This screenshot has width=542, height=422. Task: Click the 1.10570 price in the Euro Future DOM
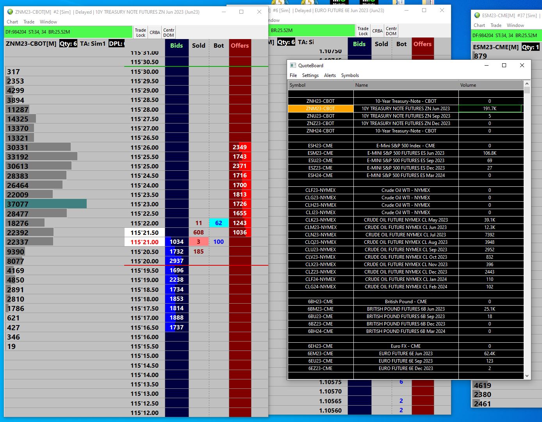[x=330, y=392]
